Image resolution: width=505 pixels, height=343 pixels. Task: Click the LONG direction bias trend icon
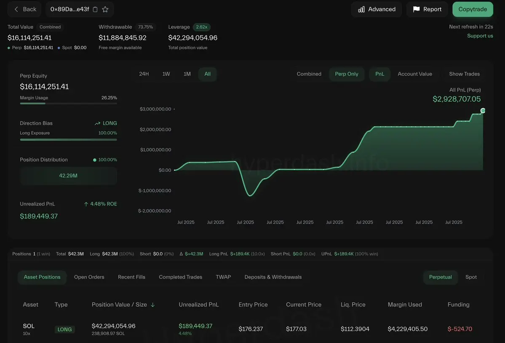(97, 123)
